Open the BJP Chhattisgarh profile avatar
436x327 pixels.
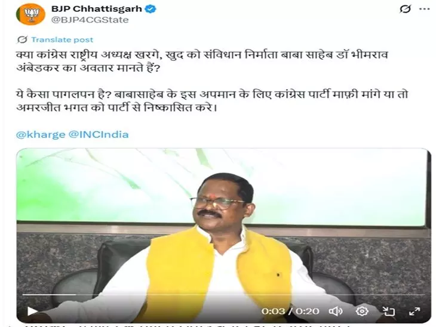tap(31, 14)
